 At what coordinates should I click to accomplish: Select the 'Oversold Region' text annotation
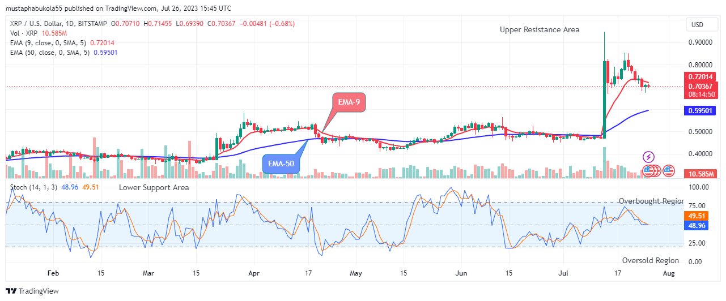[x=650, y=260]
